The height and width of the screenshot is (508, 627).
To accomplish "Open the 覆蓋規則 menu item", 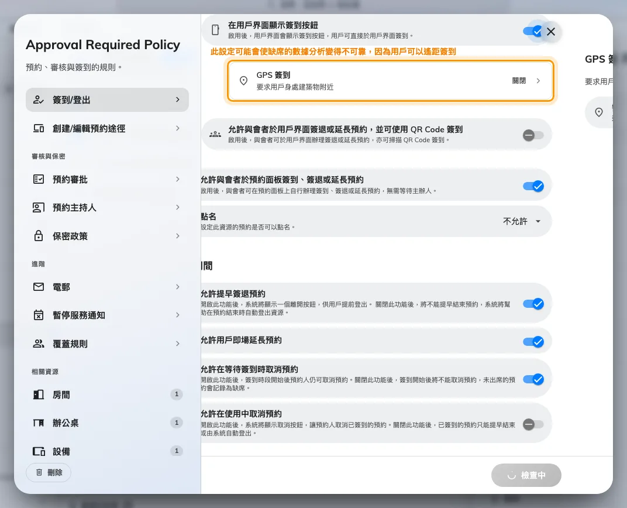I will [107, 344].
